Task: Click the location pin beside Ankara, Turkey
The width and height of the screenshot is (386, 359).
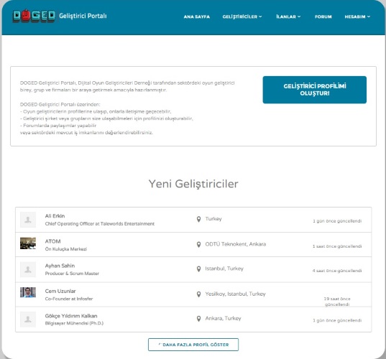Action: point(198,319)
